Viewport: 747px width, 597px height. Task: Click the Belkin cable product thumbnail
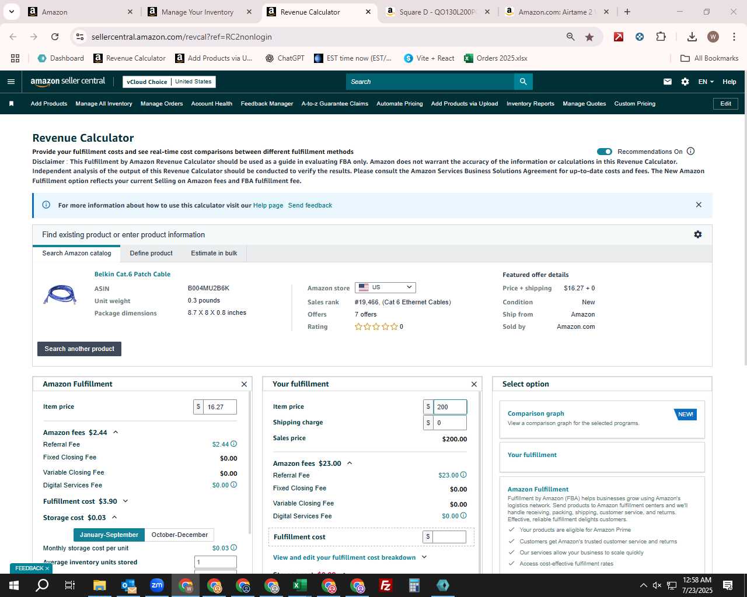(x=60, y=294)
